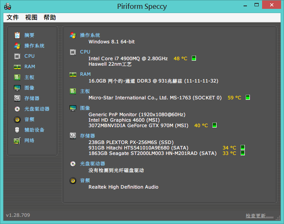Click the Speccy app icon in title bar
The height and width of the screenshot is (224, 284).
(x=8, y=7)
